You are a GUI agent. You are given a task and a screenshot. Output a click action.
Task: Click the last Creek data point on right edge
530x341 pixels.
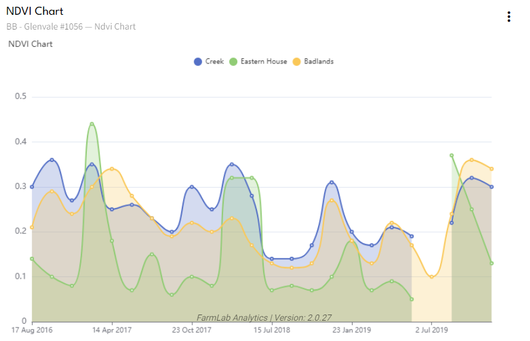point(491,187)
